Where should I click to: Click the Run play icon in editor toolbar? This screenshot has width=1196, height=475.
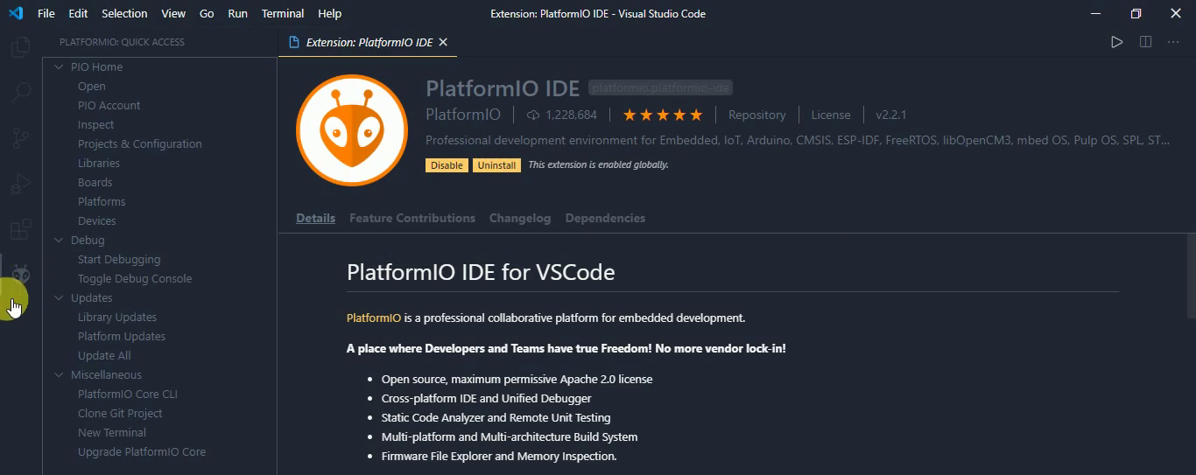(1116, 42)
